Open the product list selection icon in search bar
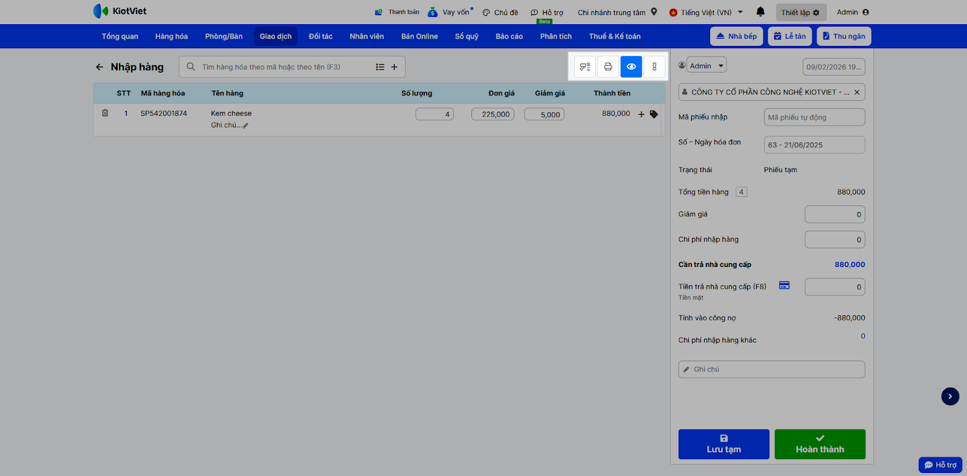The height and width of the screenshot is (476, 967). click(x=380, y=67)
